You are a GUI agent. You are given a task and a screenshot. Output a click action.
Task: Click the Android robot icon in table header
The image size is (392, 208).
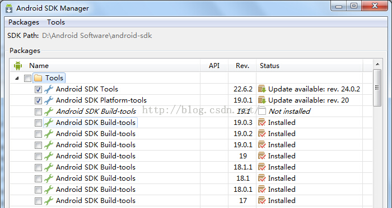[x=18, y=66]
